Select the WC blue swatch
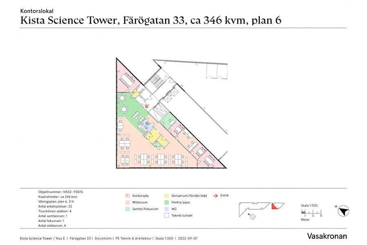Screen dimensions: 367x245 [166, 209]
